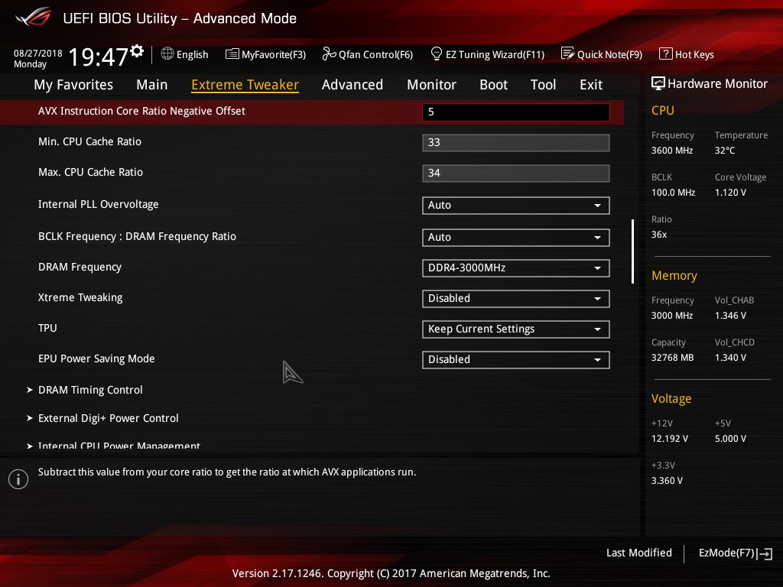Click the MyFavorite list icon
The height and width of the screenshot is (587, 783).
pos(232,54)
